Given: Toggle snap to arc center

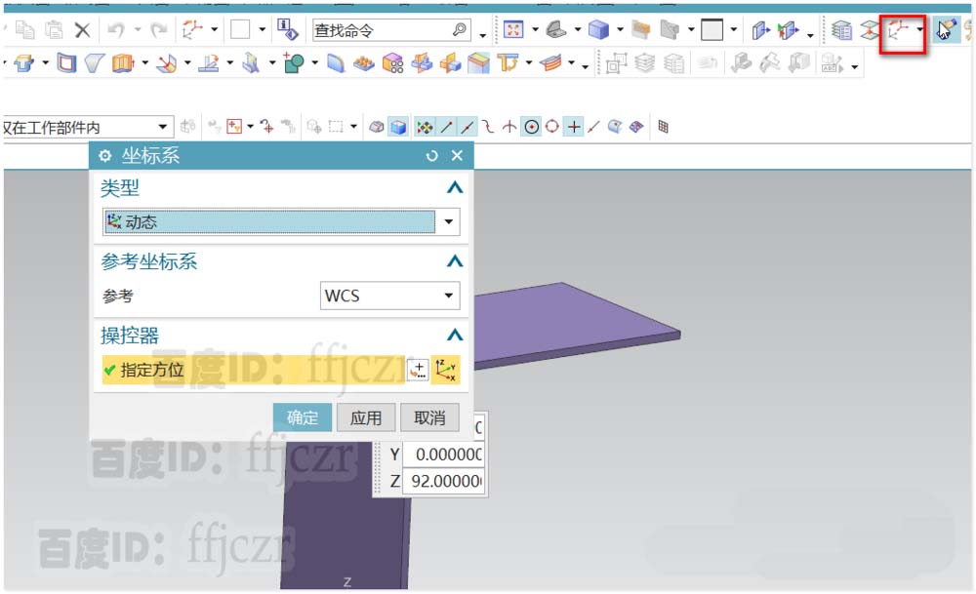Looking at the screenshot, I should (532, 127).
